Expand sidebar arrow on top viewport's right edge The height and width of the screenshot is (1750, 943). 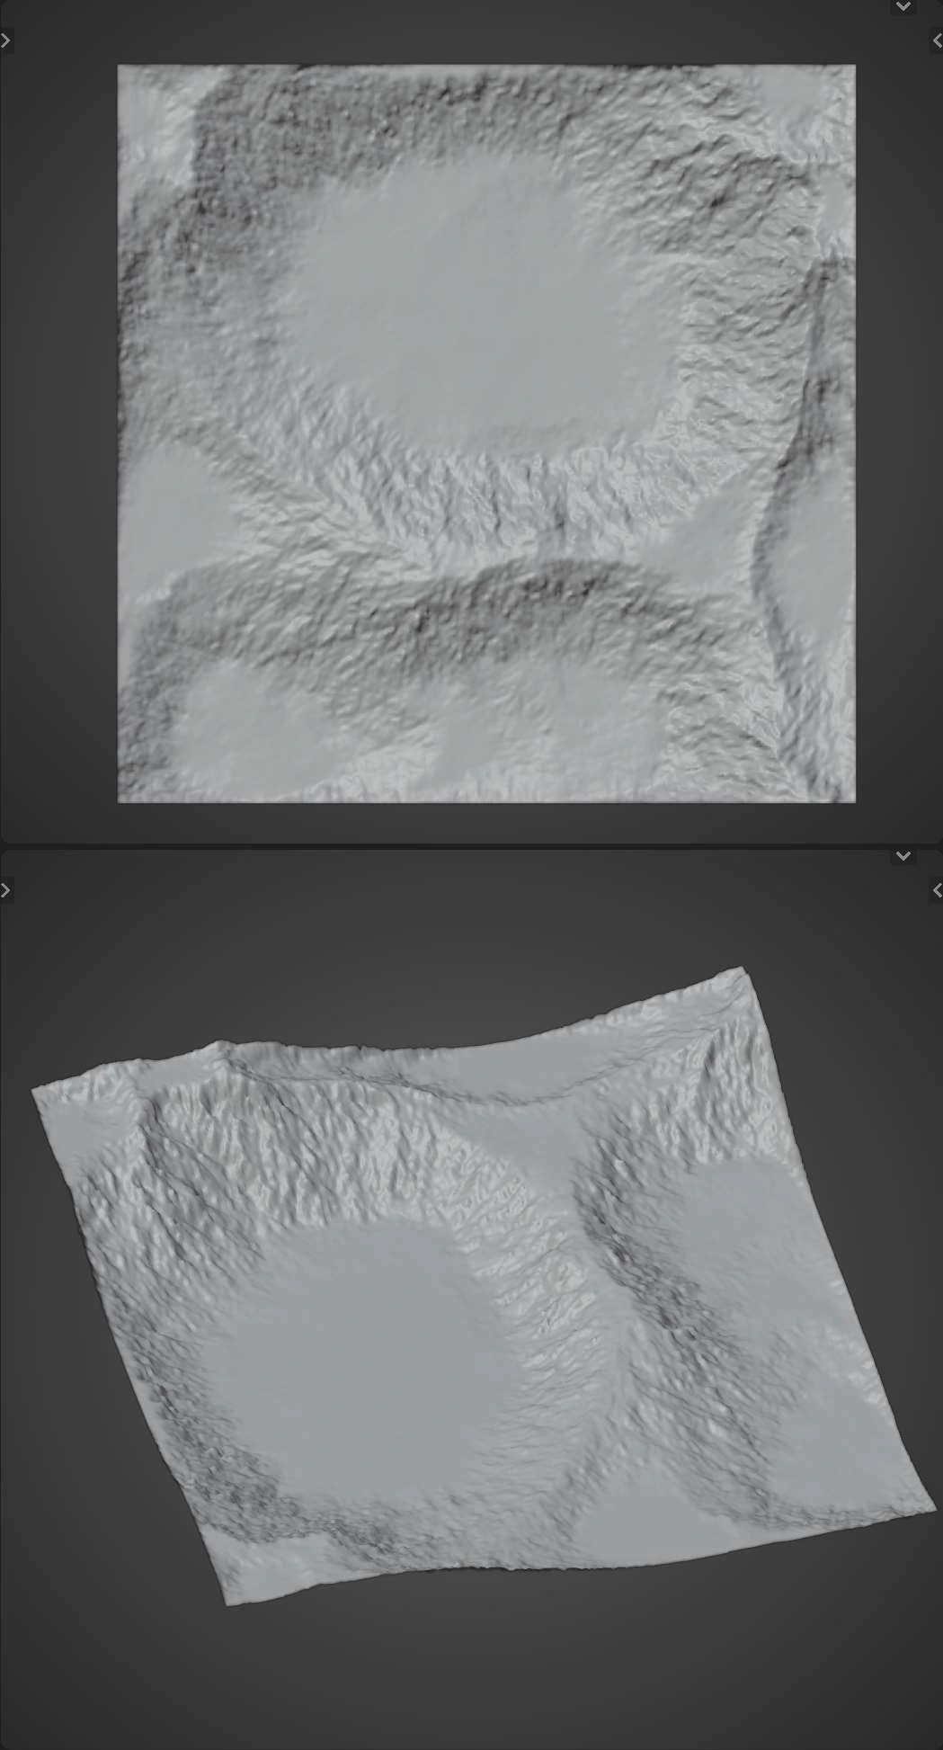point(936,40)
